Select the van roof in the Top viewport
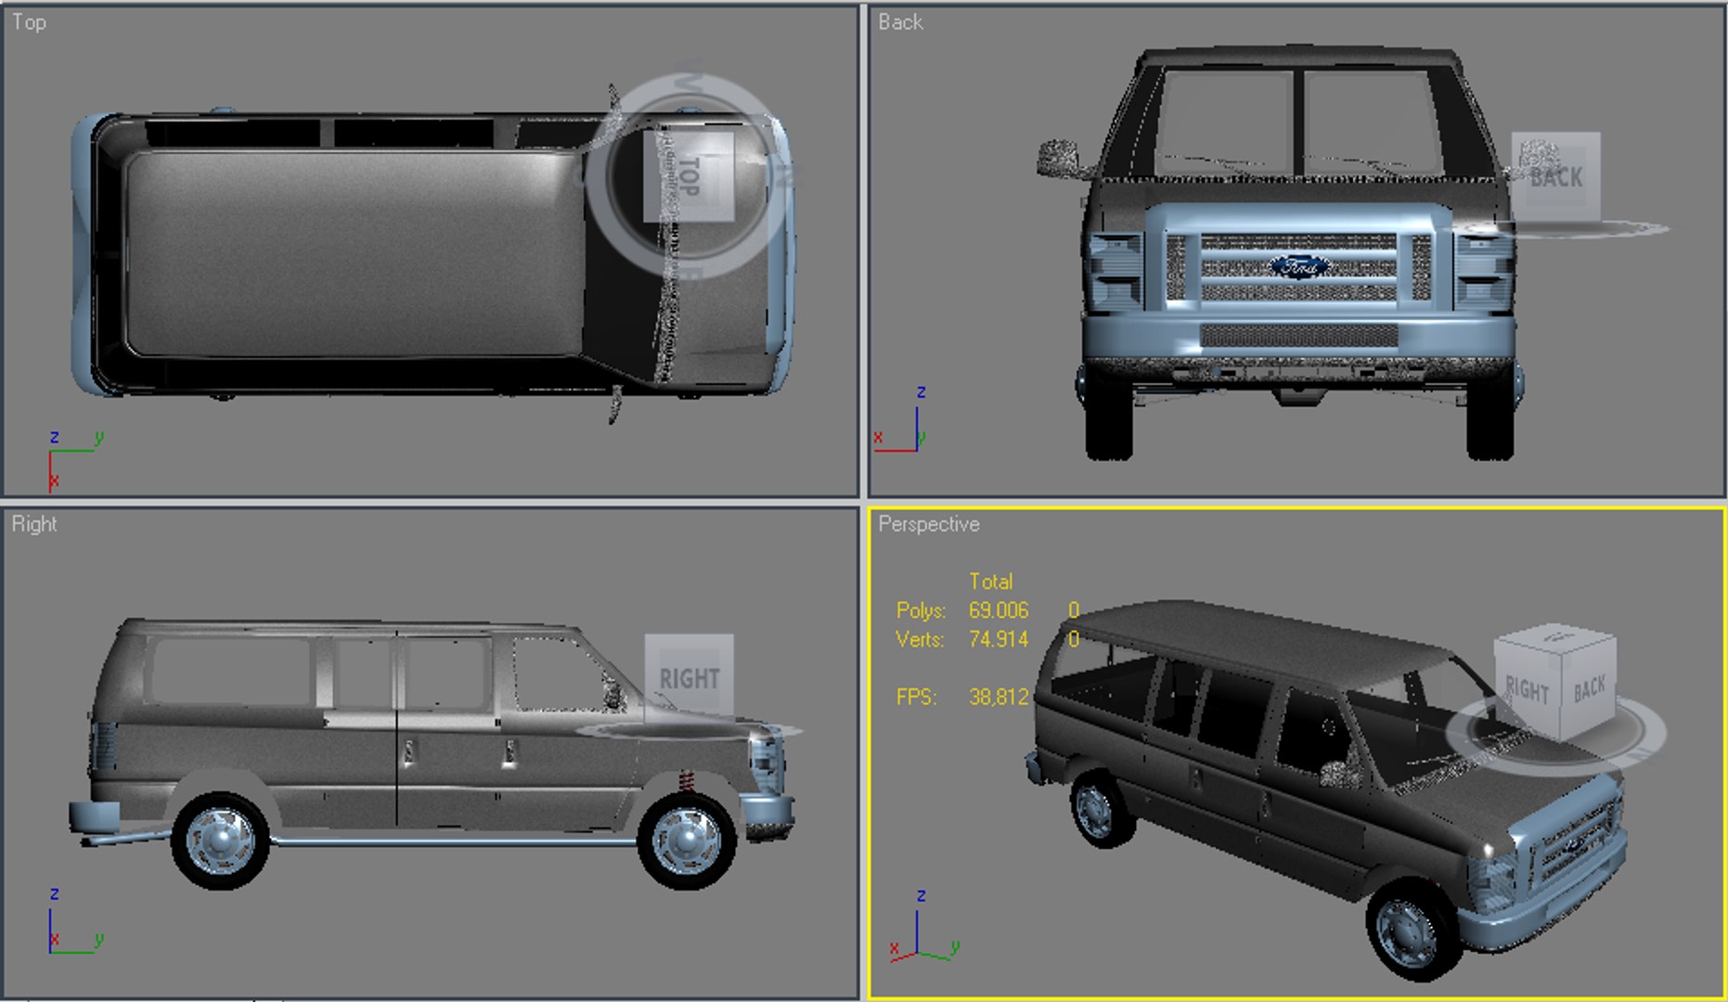The width and height of the screenshot is (1728, 1002). point(353,252)
